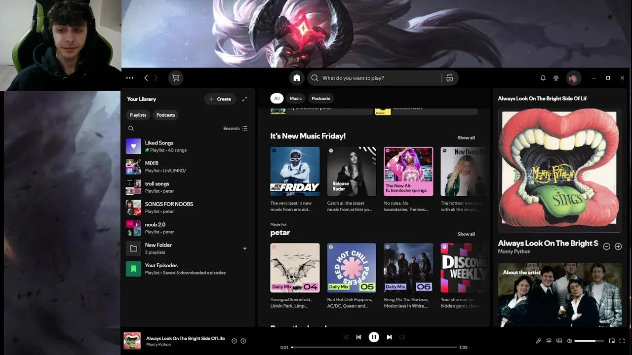Toggle repeat mode

coord(402,337)
